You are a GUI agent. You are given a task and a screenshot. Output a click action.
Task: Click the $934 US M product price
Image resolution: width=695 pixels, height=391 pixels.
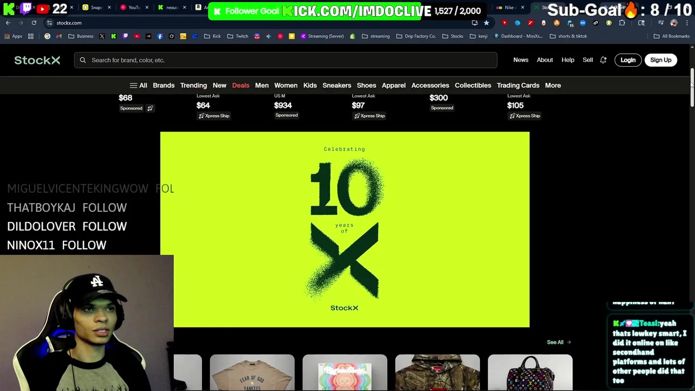click(283, 105)
